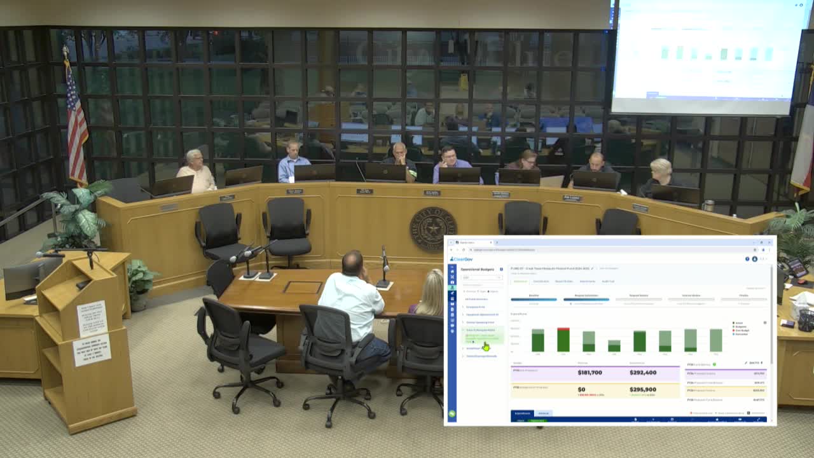The width and height of the screenshot is (814, 458).
Task: Click the user avatar icon in the header
Action: (x=755, y=259)
